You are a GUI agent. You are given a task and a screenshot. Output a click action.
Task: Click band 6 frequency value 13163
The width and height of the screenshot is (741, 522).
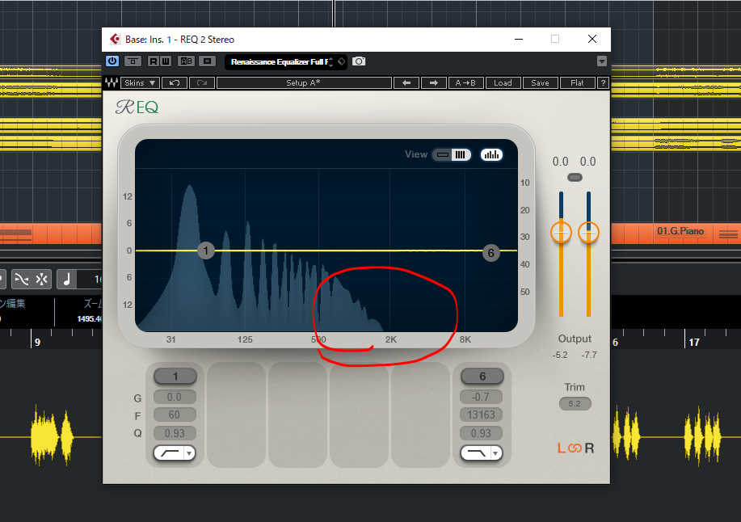pyautogui.click(x=481, y=415)
